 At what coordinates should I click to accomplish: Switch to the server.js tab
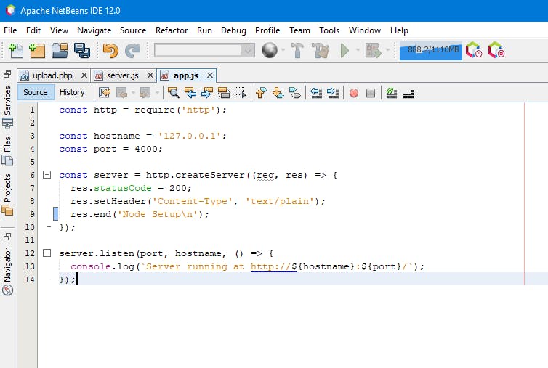click(x=121, y=75)
